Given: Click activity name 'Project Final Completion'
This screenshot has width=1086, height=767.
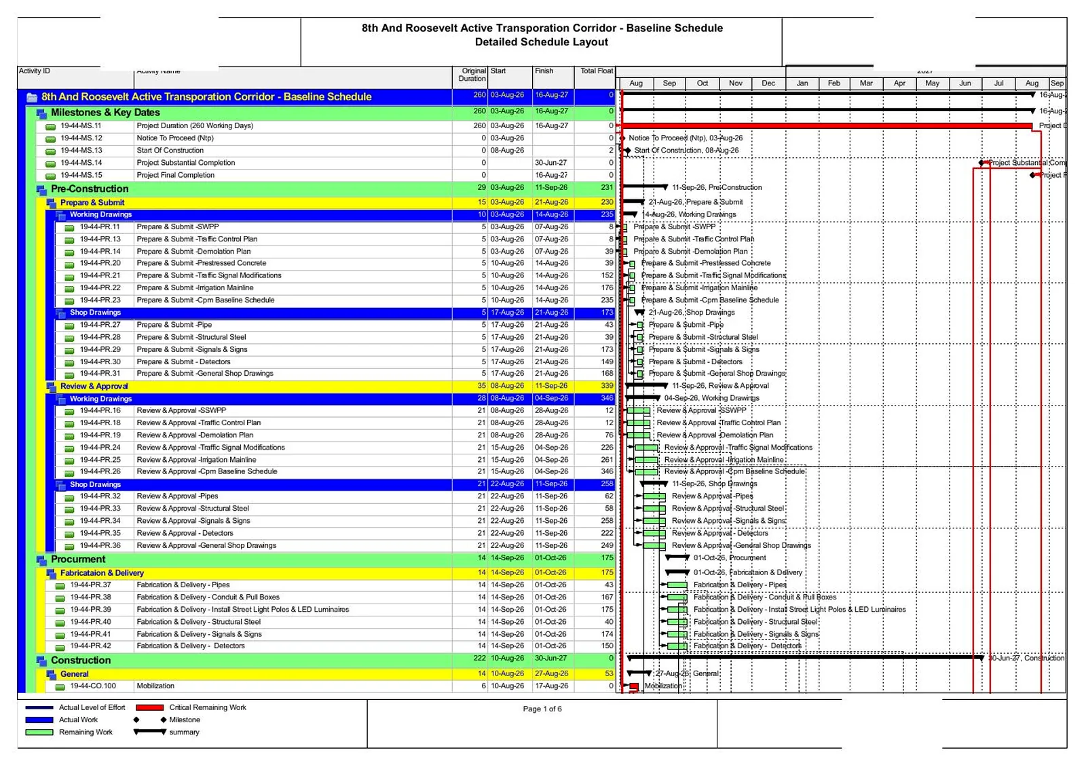Looking at the screenshot, I should 175,176.
